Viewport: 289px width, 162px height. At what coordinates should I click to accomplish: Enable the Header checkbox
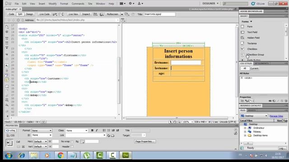[72, 147]
